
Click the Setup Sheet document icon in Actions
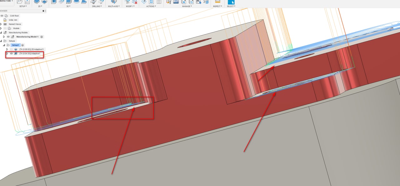[159, 2]
